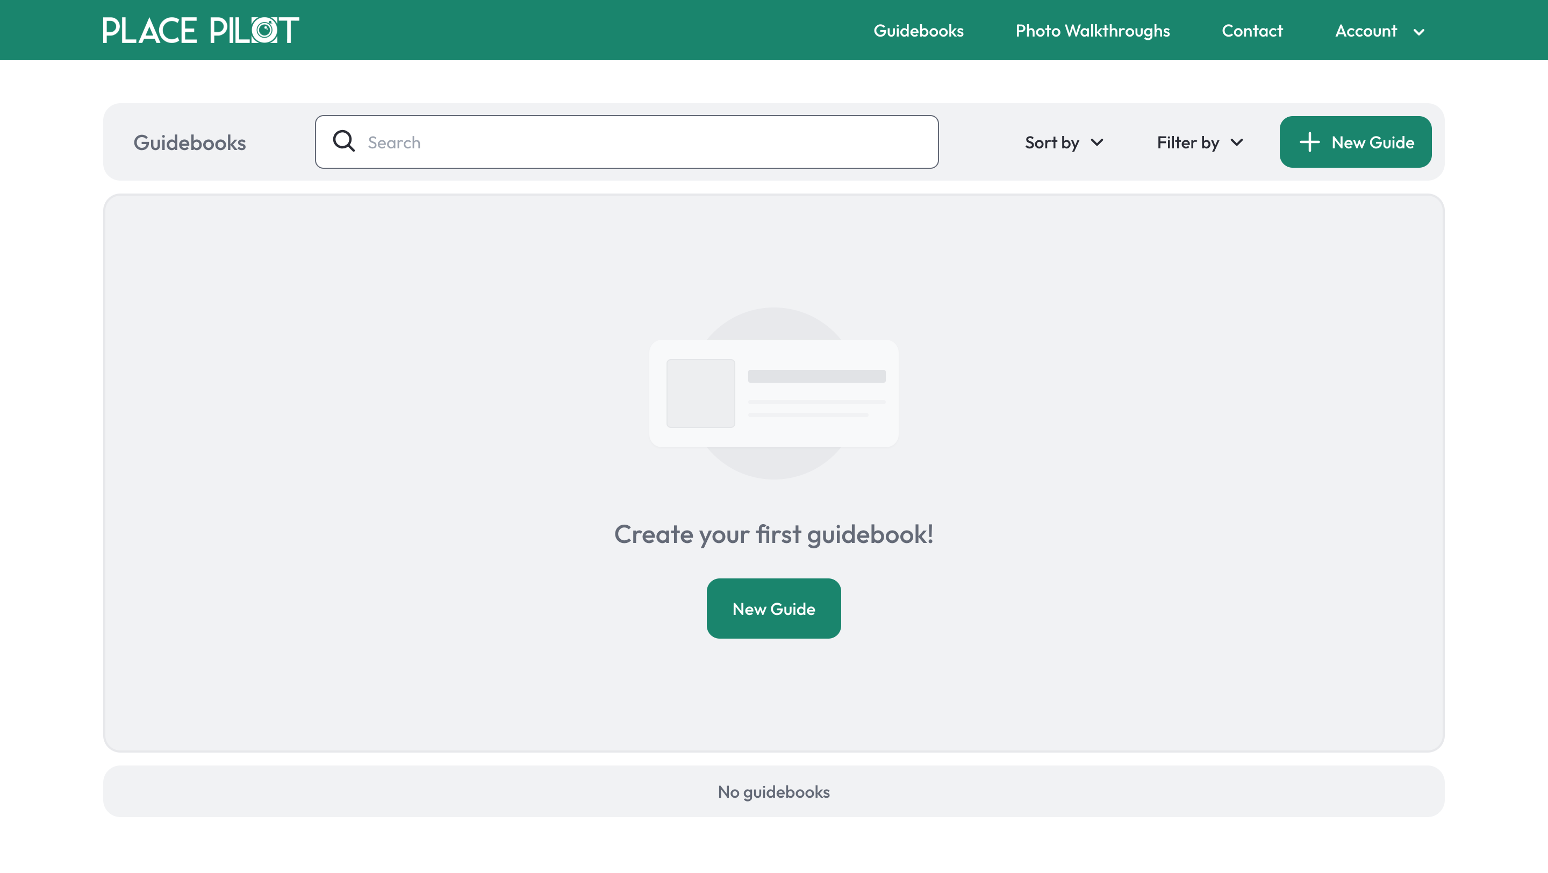Click the empty guidebook placeholder illustration
Screen dimensions: 1548x873
(x=773, y=393)
